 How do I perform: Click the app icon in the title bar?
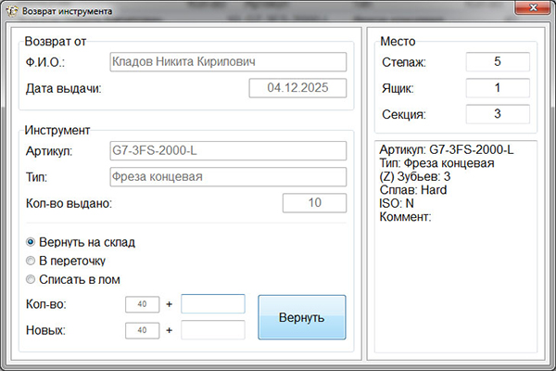coord(12,11)
